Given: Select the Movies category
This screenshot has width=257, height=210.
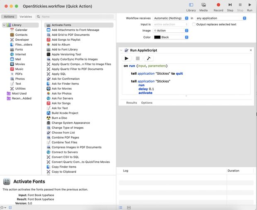Looking at the screenshot, I should coord(20,64).
